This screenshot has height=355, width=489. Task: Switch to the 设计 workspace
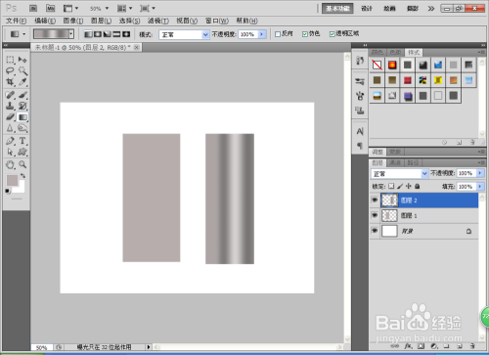tap(367, 9)
